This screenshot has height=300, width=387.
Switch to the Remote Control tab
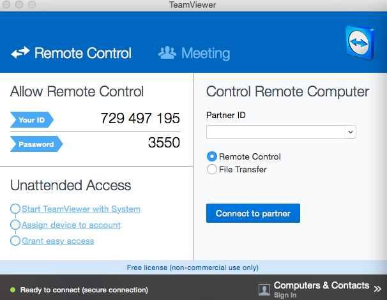point(82,53)
